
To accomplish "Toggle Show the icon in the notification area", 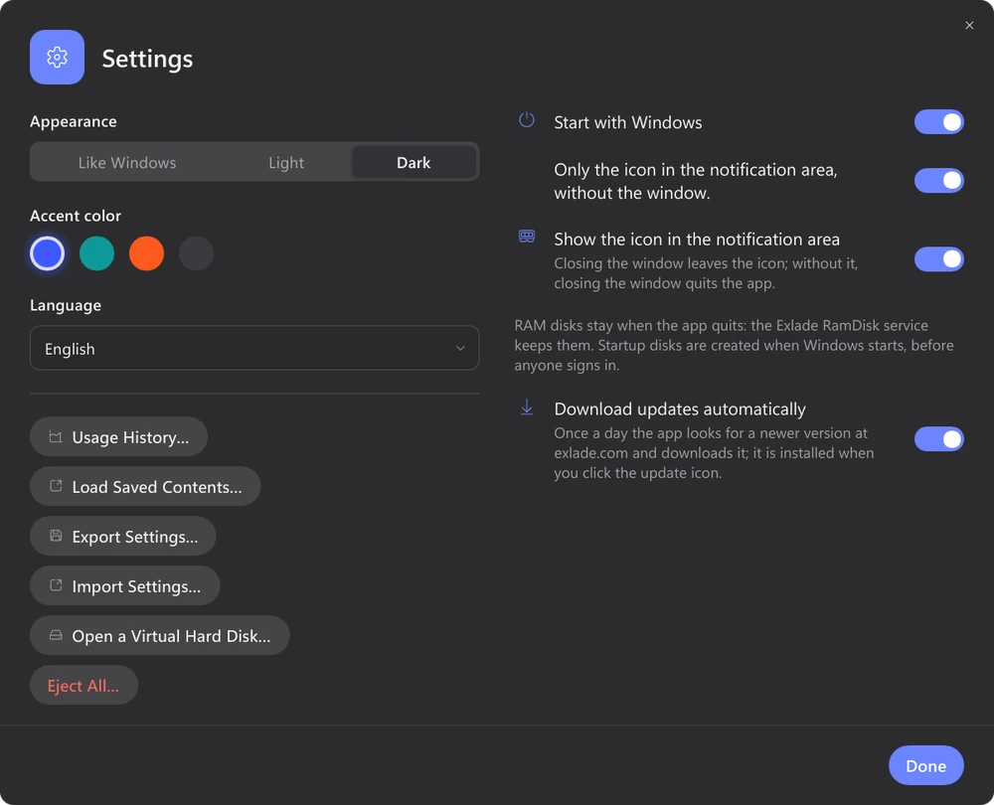I will tap(939, 259).
